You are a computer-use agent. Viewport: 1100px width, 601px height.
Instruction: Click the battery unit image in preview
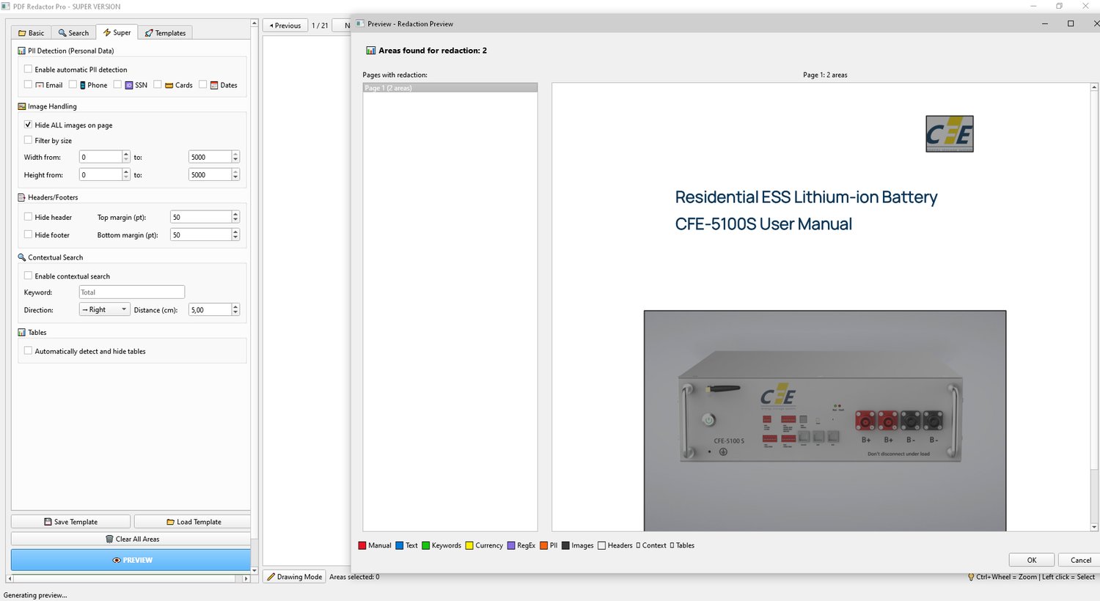coord(825,421)
